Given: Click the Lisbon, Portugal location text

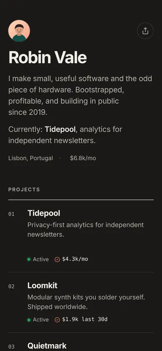Looking at the screenshot, I should pyautogui.click(x=31, y=158).
